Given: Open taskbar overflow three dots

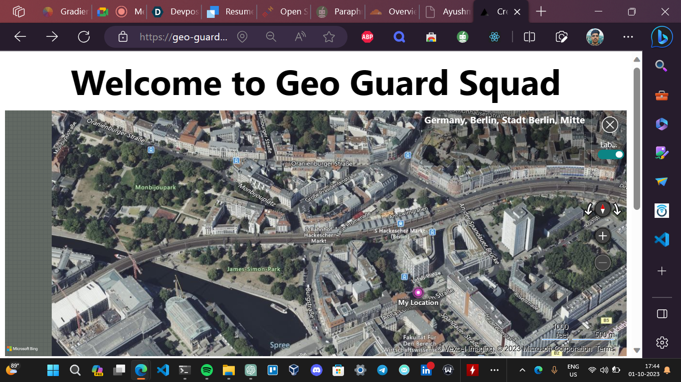Looking at the screenshot, I should [494, 370].
